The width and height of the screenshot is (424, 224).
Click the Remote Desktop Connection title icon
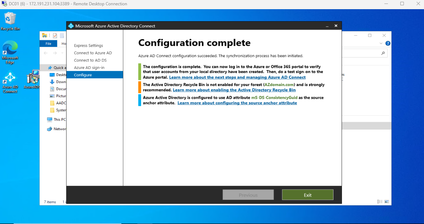pos(4,4)
